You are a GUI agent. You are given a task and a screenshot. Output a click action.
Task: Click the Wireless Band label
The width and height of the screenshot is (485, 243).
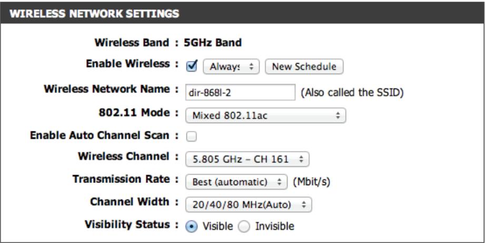pos(132,43)
